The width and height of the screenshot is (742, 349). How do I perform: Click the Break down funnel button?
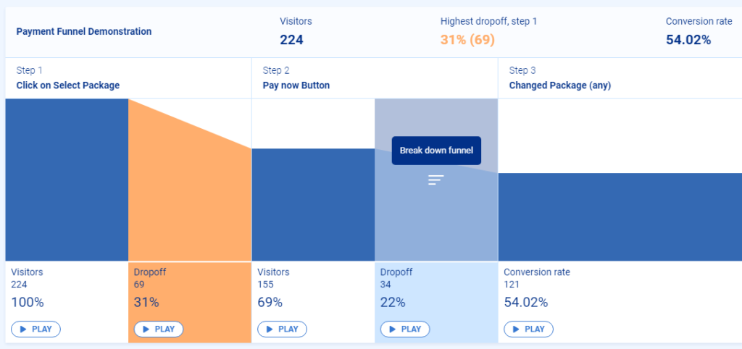coord(436,151)
